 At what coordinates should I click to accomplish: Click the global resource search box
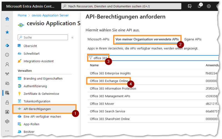(121, 6)
